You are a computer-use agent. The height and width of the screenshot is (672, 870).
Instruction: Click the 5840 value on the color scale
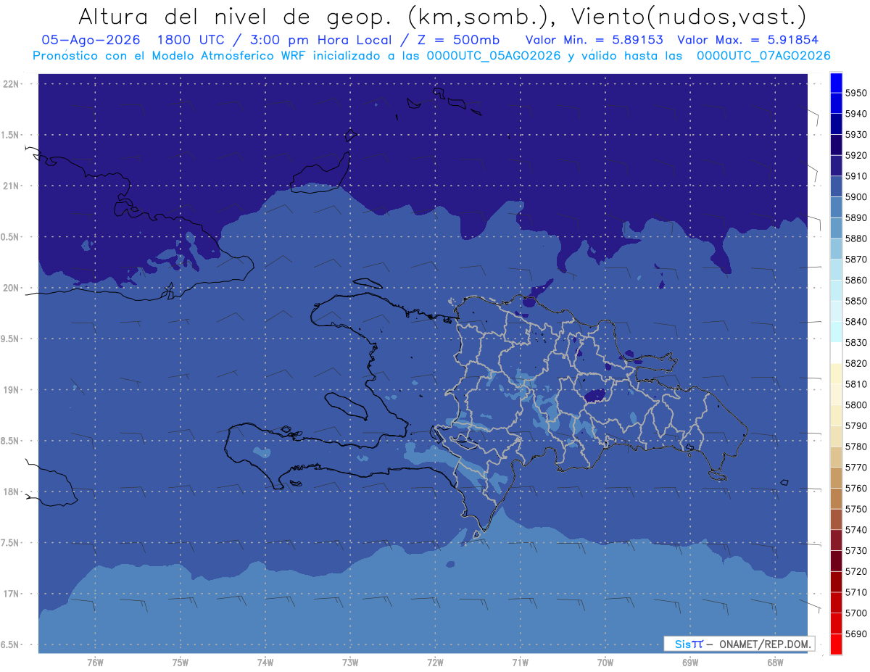click(x=855, y=322)
